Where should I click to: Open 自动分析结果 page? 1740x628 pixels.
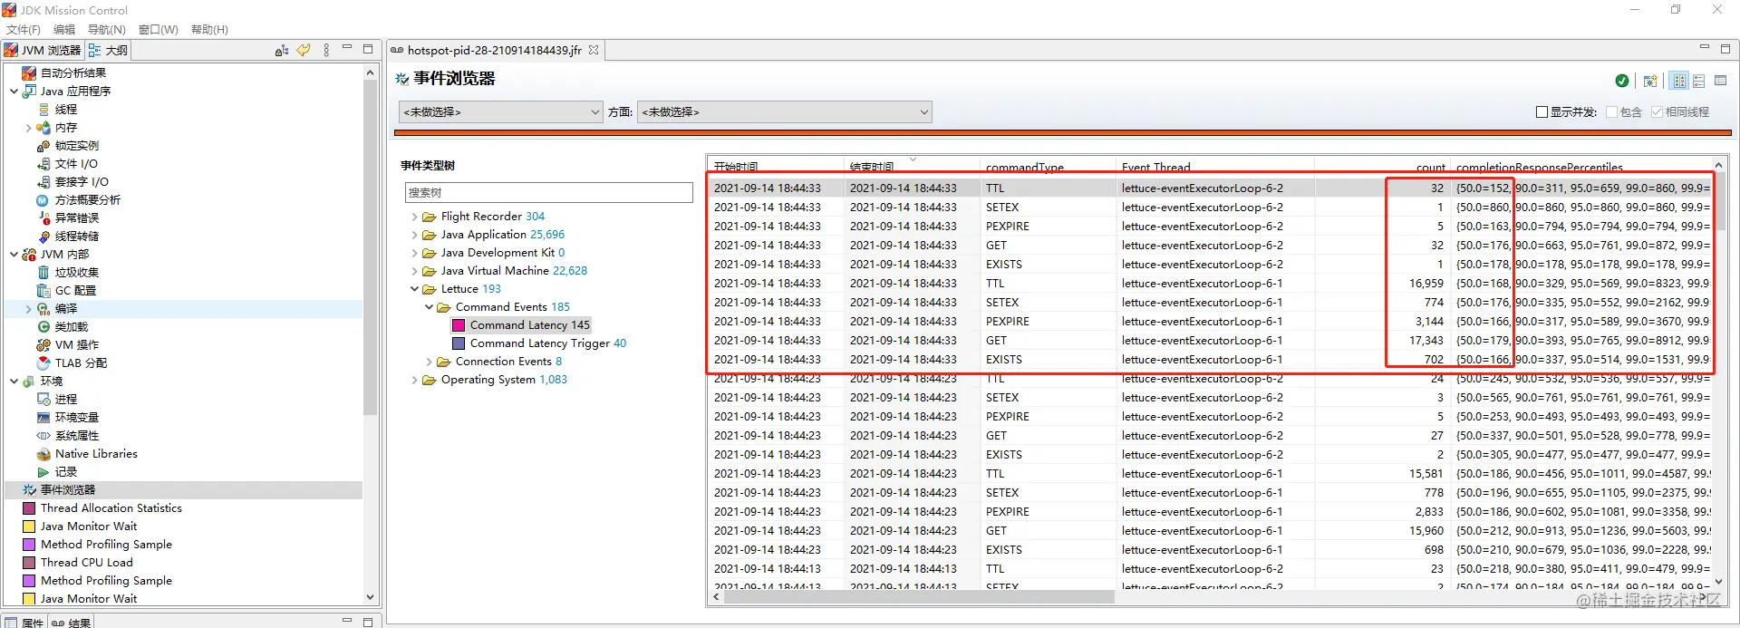point(63,72)
